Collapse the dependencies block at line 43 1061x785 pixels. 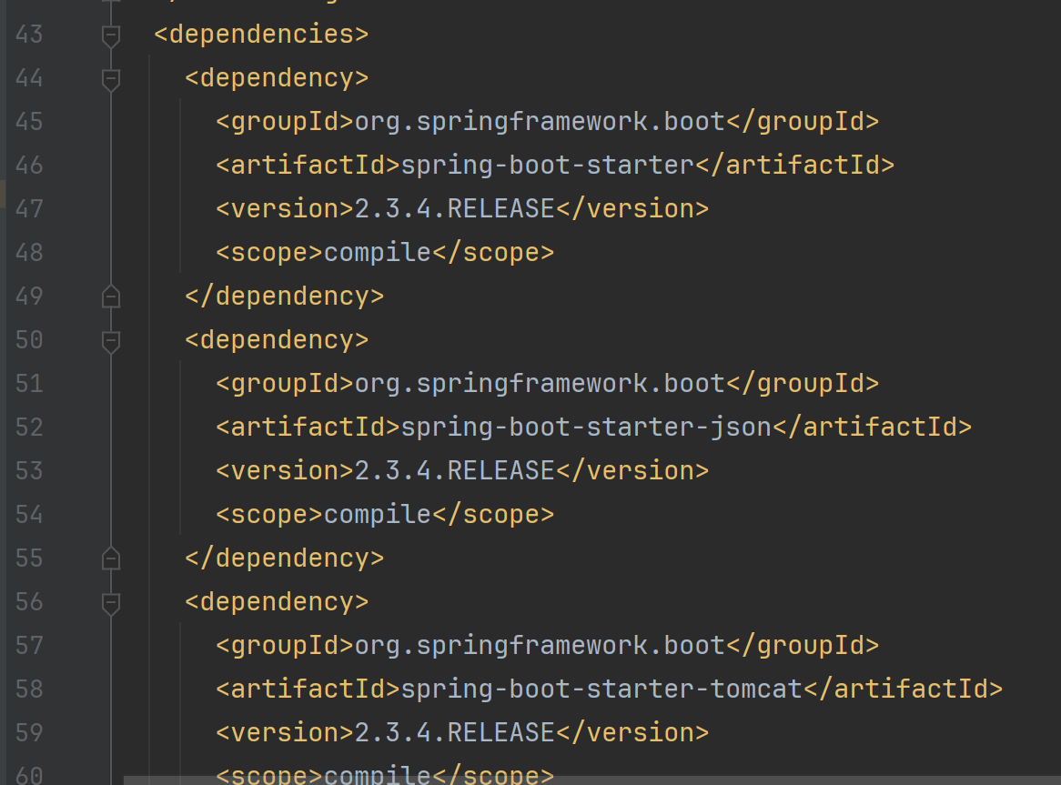coord(111,35)
